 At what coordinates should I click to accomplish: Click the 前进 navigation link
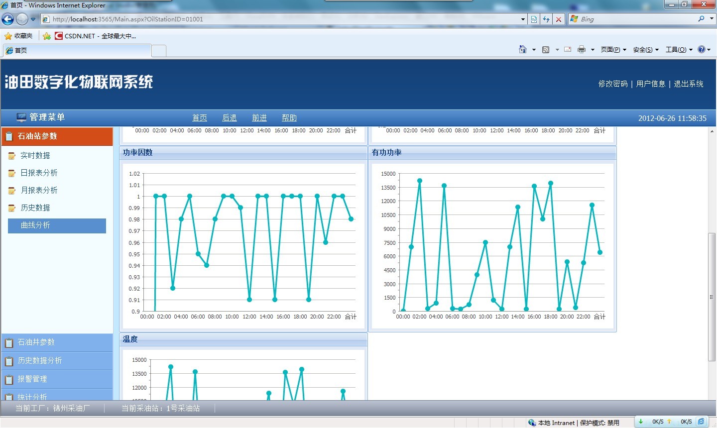click(259, 118)
